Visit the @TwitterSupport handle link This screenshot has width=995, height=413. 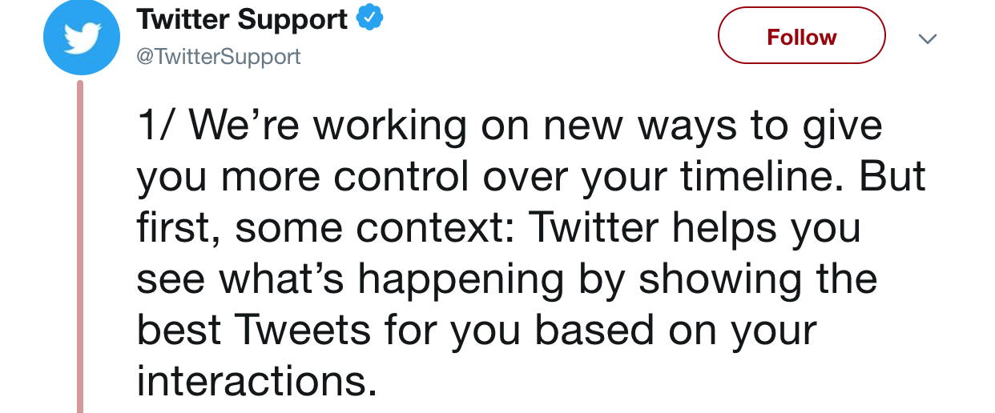pyautogui.click(x=220, y=57)
